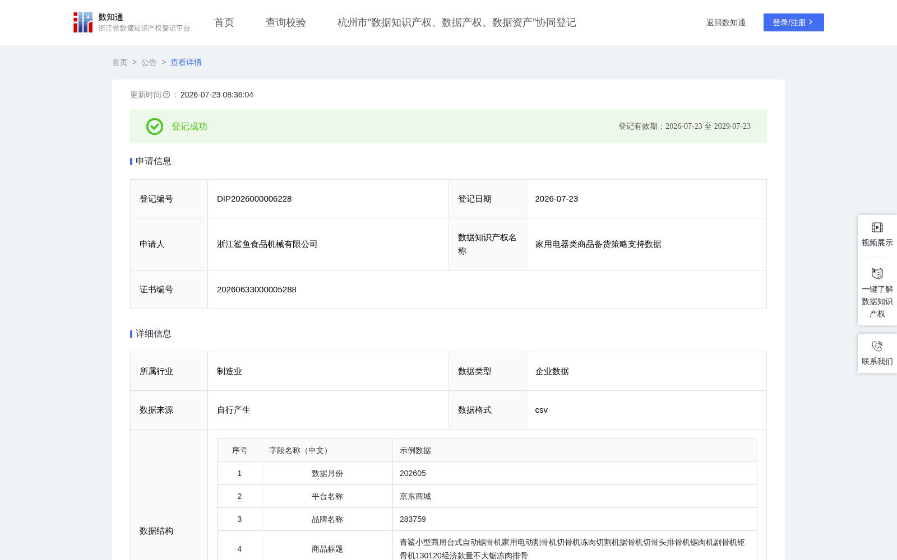Viewport: 897px width, 560px height.
Task: Click the 数据结构 row label
Action: tap(156, 531)
